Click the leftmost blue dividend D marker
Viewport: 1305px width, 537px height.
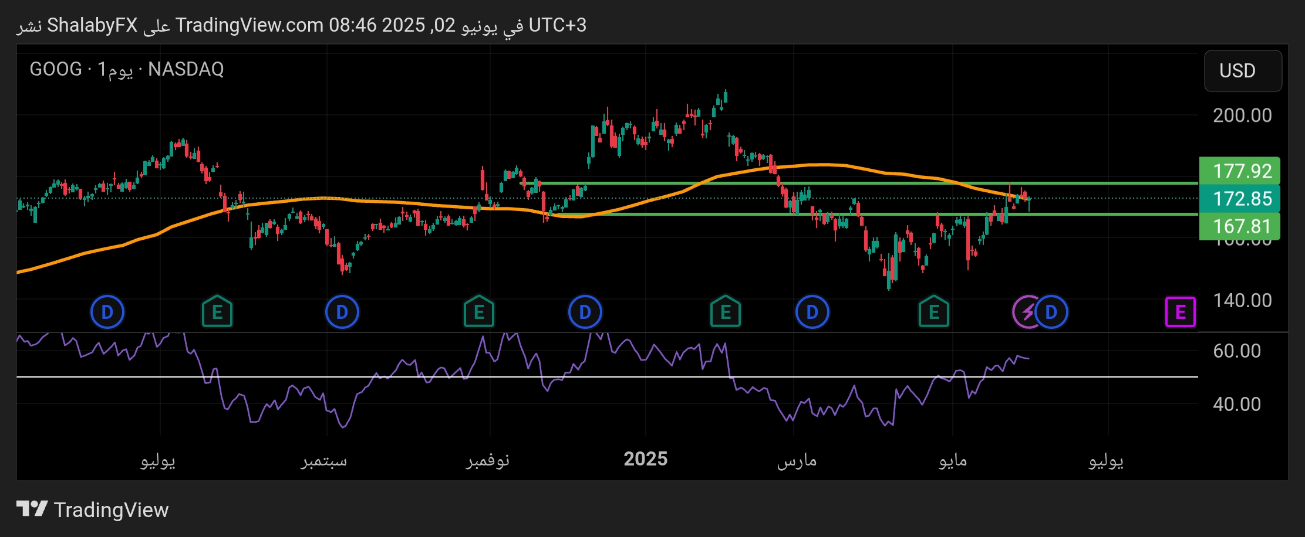(x=107, y=312)
